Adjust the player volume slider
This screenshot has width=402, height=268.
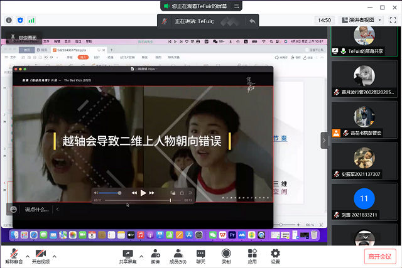(110, 193)
